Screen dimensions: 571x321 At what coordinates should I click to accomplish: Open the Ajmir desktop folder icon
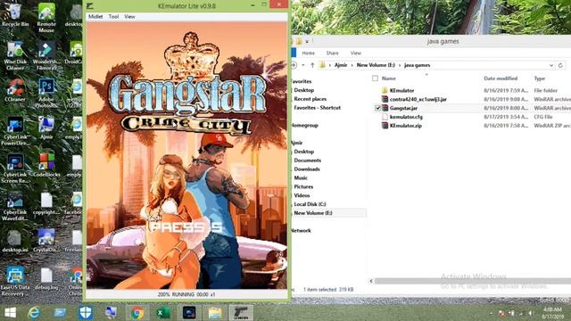pos(46,128)
